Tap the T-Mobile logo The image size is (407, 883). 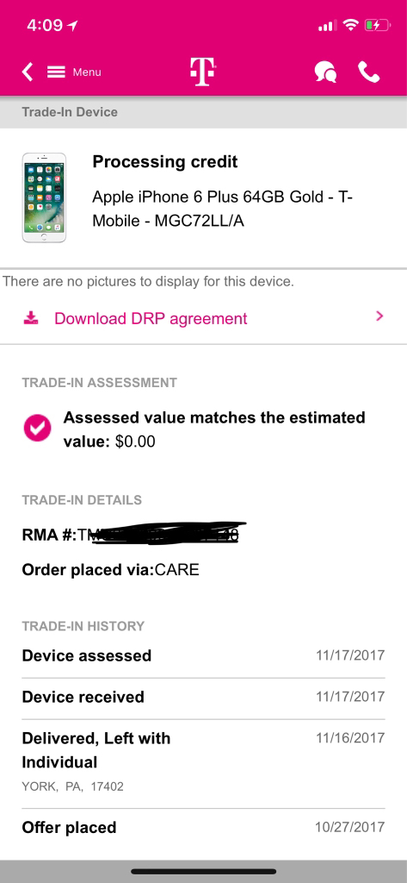203,72
